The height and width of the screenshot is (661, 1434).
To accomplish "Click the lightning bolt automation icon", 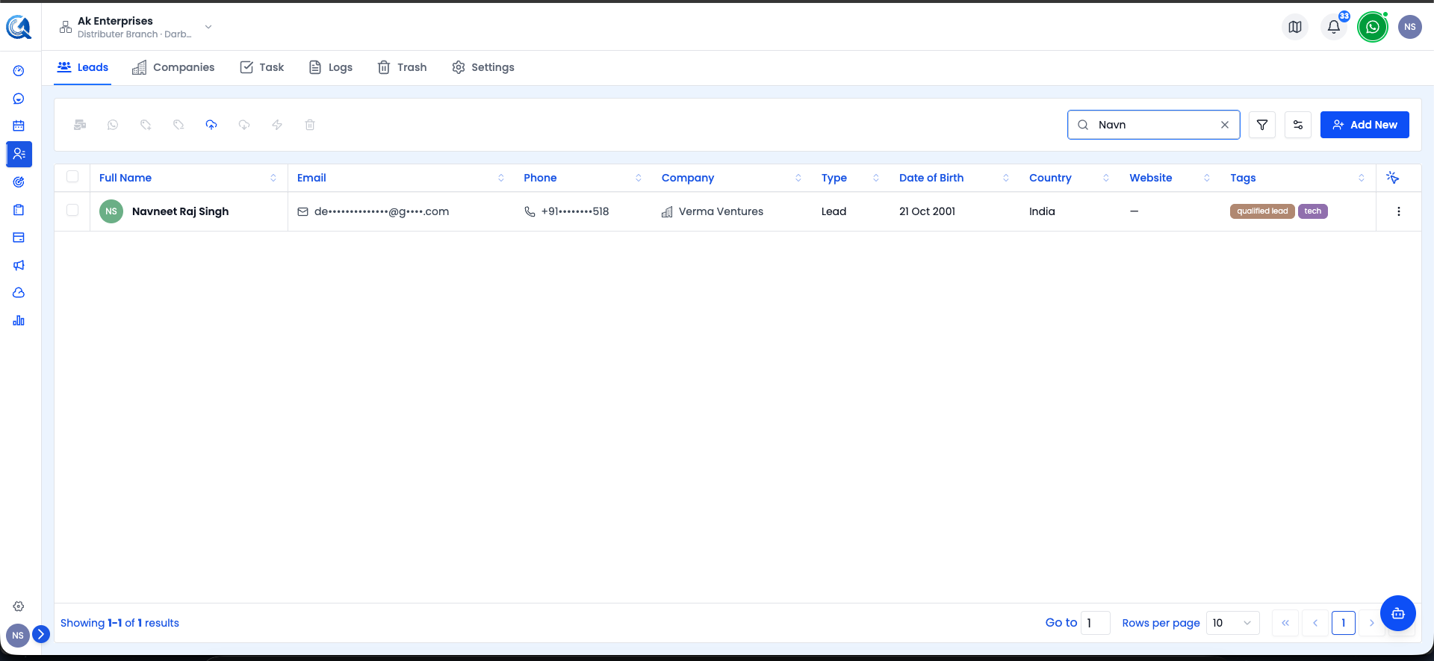I will 277,125.
